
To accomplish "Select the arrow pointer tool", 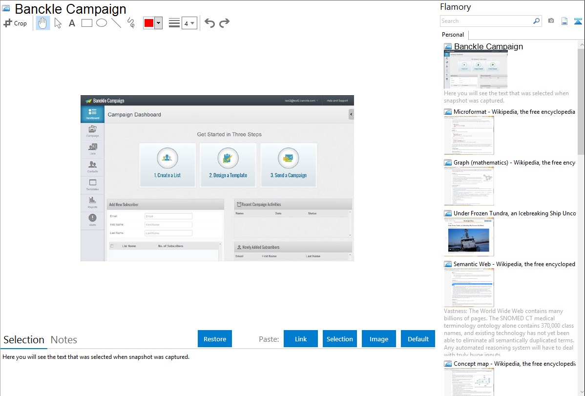I will 58,23.
